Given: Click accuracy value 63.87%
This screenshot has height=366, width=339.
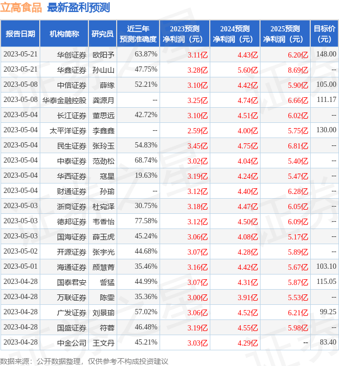Looking at the screenshot, I should [146, 54].
